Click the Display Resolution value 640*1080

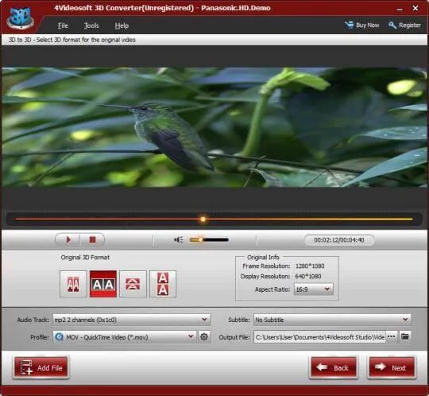(x=308, y=276)
